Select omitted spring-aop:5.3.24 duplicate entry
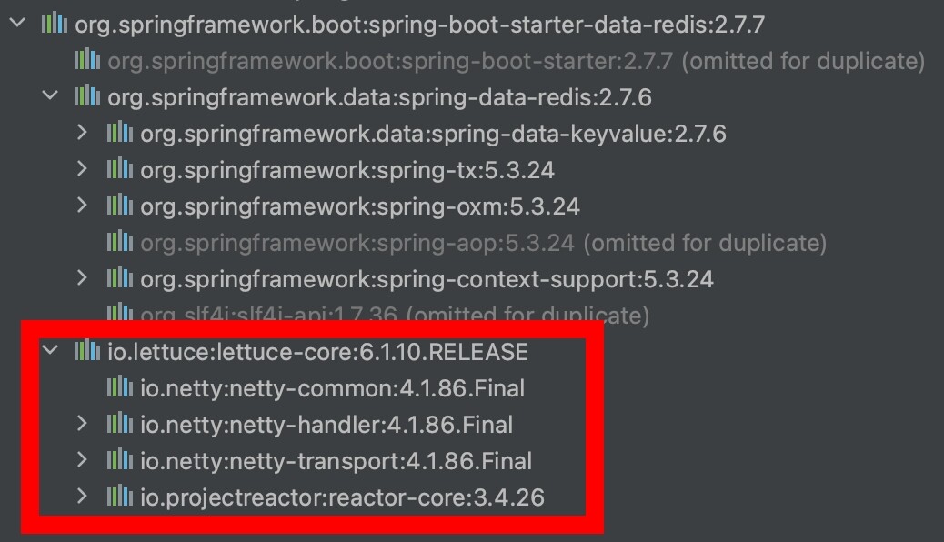944x542 pixels. point(357,243)
